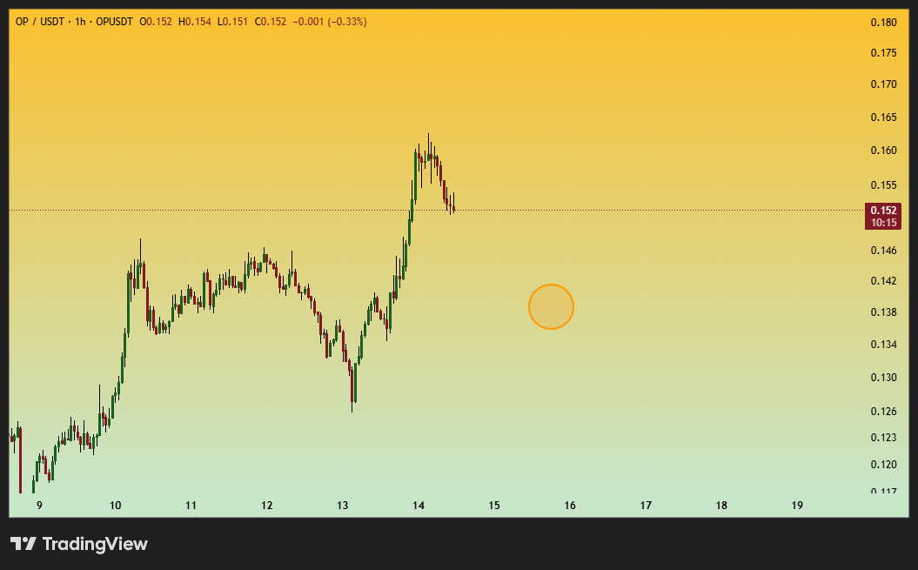
Task: Click date 14 on the time axis
Action: [418, 506]
